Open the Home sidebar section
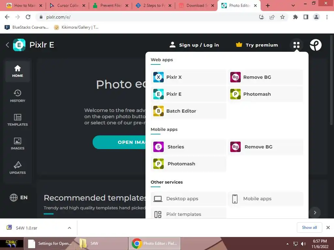 tap(18, 71)
